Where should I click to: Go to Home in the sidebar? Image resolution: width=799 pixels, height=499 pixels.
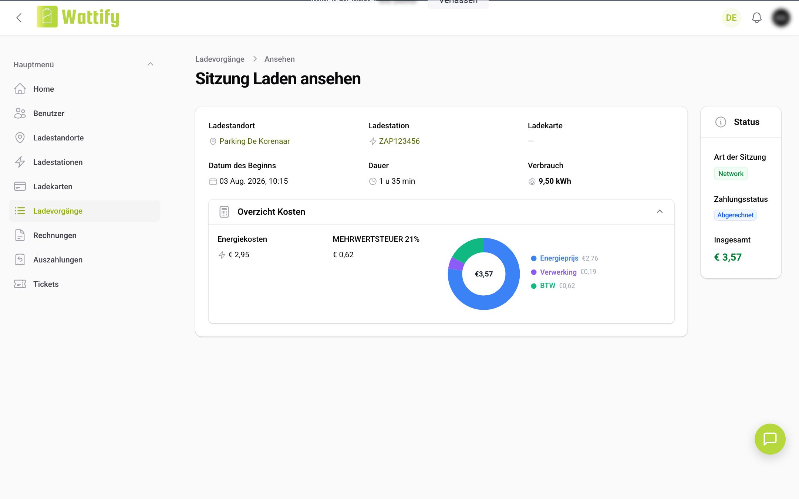click(85, 89)
